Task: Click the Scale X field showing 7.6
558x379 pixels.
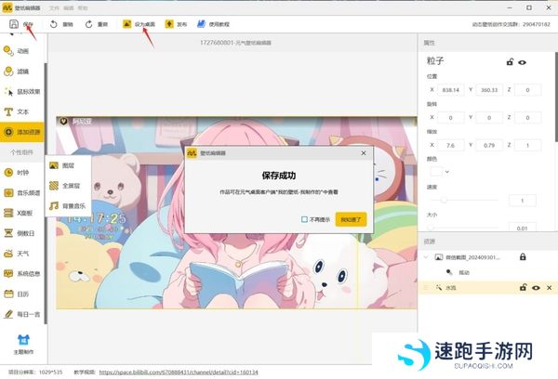Action: [x=450, y=145]
